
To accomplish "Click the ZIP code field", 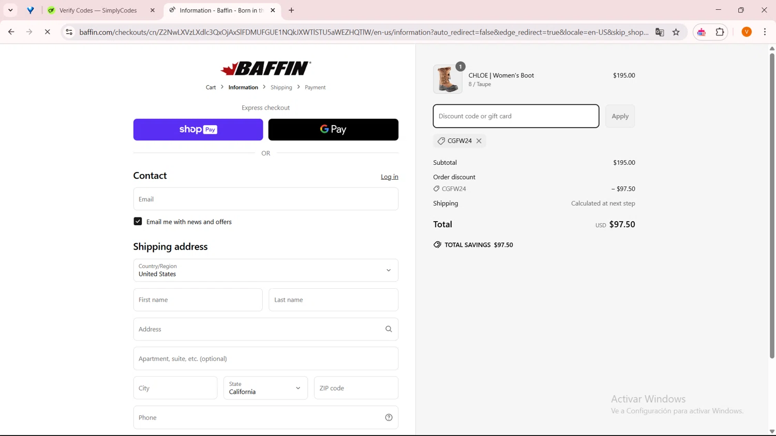I will pyautogui.click(x=356, y=388).
